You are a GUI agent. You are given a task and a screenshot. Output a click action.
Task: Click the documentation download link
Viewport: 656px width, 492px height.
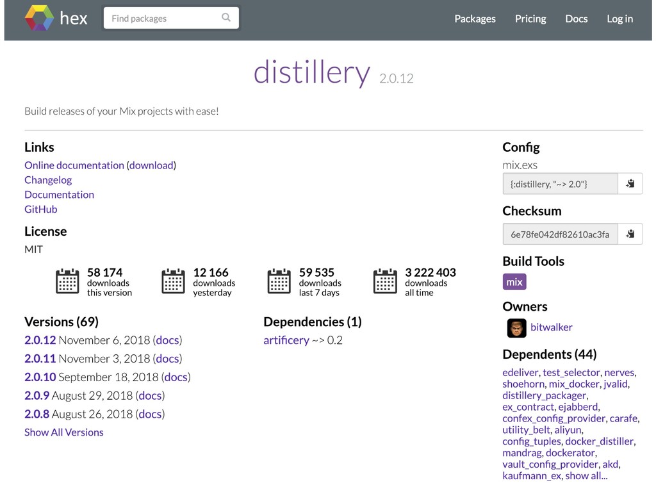[151, 165]
